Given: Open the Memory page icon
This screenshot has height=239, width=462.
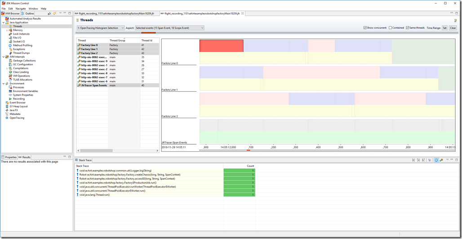Looking at the screenshot, I should coord(11,30).
